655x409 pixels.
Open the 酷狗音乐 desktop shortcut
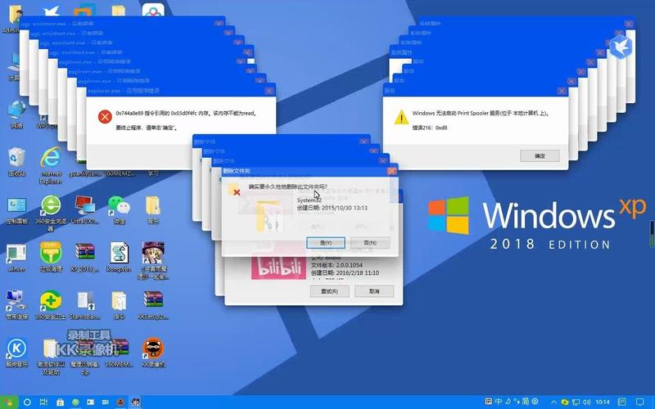(16, 353)
